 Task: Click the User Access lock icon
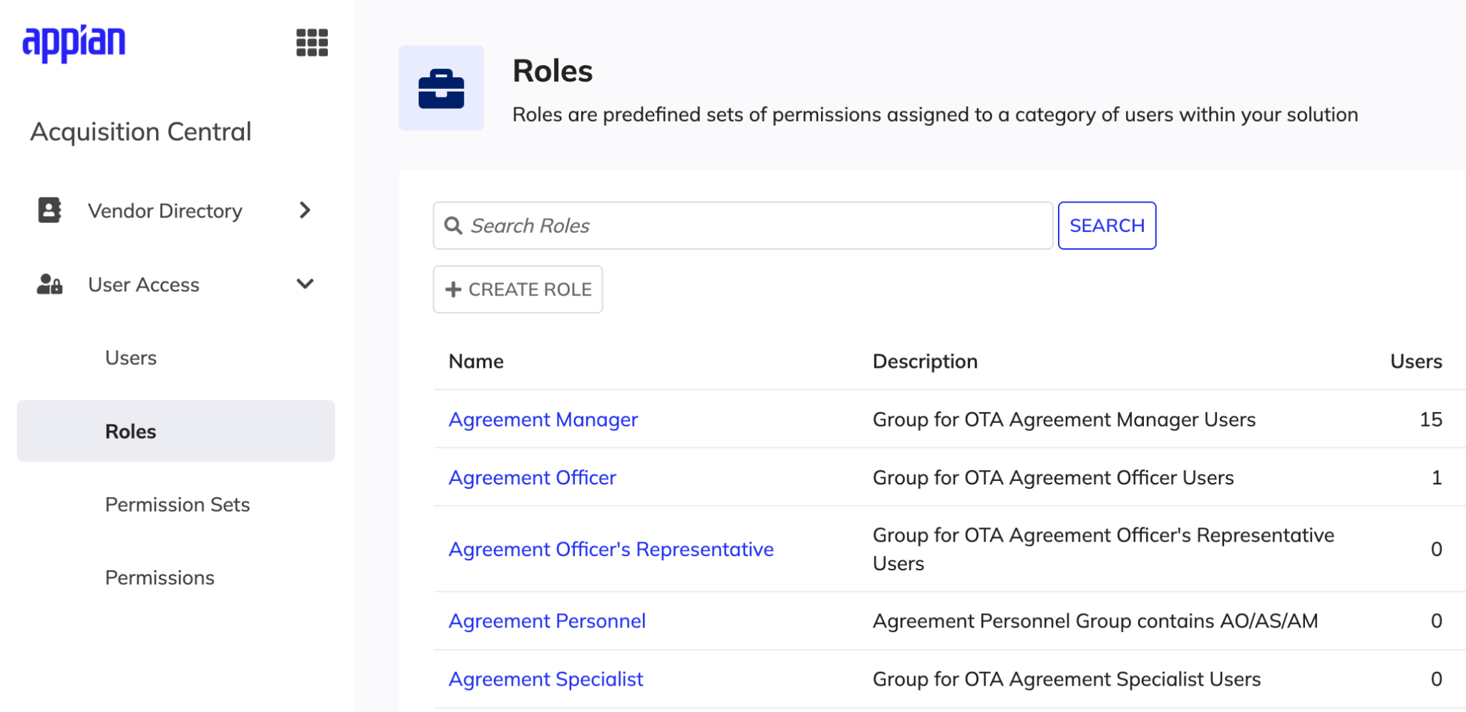(49, 284)
